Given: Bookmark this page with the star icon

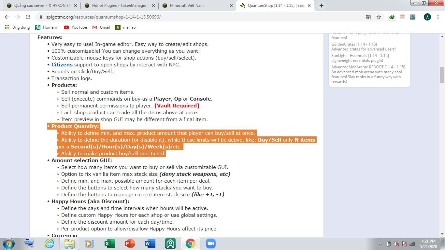Looking at the screenshot, I should click(x=379, y=17).
